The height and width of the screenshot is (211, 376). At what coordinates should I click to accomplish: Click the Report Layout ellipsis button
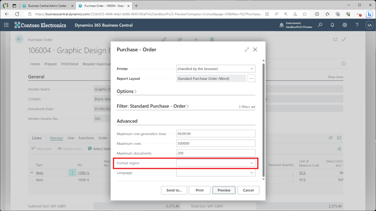tap(251, 78)
